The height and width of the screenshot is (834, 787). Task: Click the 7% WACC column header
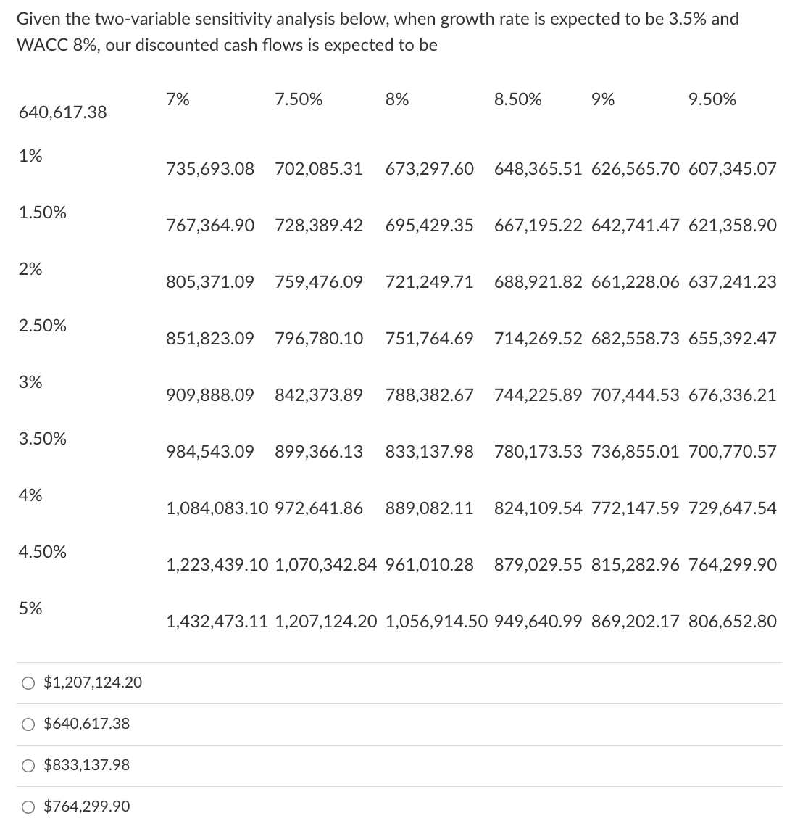[177, 99]
